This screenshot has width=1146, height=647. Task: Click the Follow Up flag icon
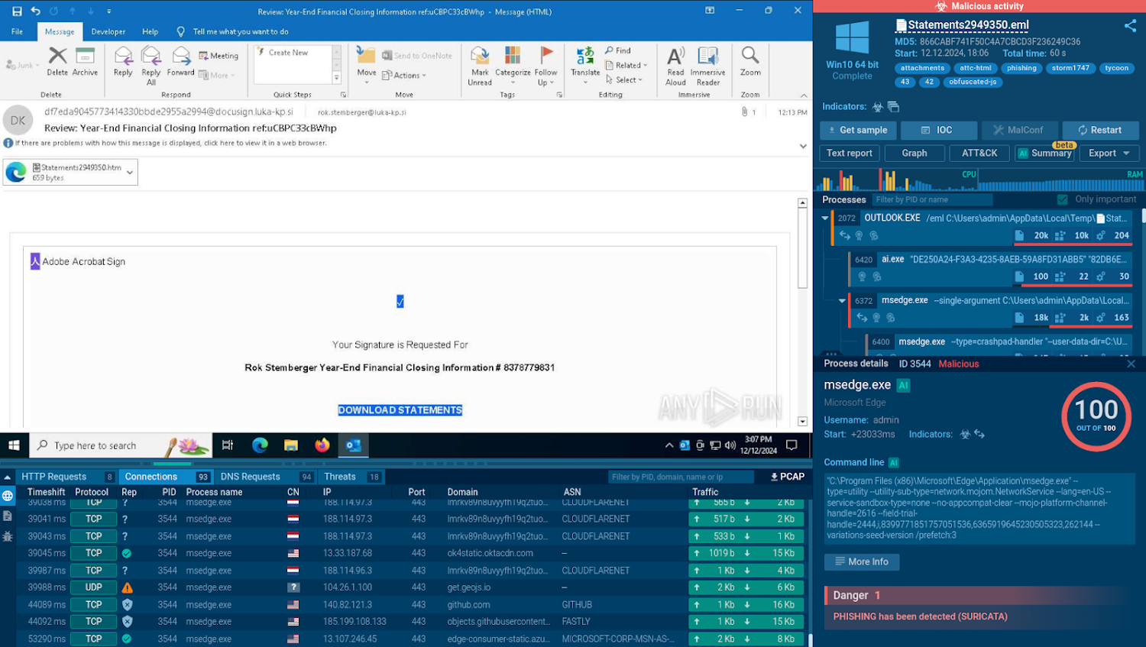[546, 56]
